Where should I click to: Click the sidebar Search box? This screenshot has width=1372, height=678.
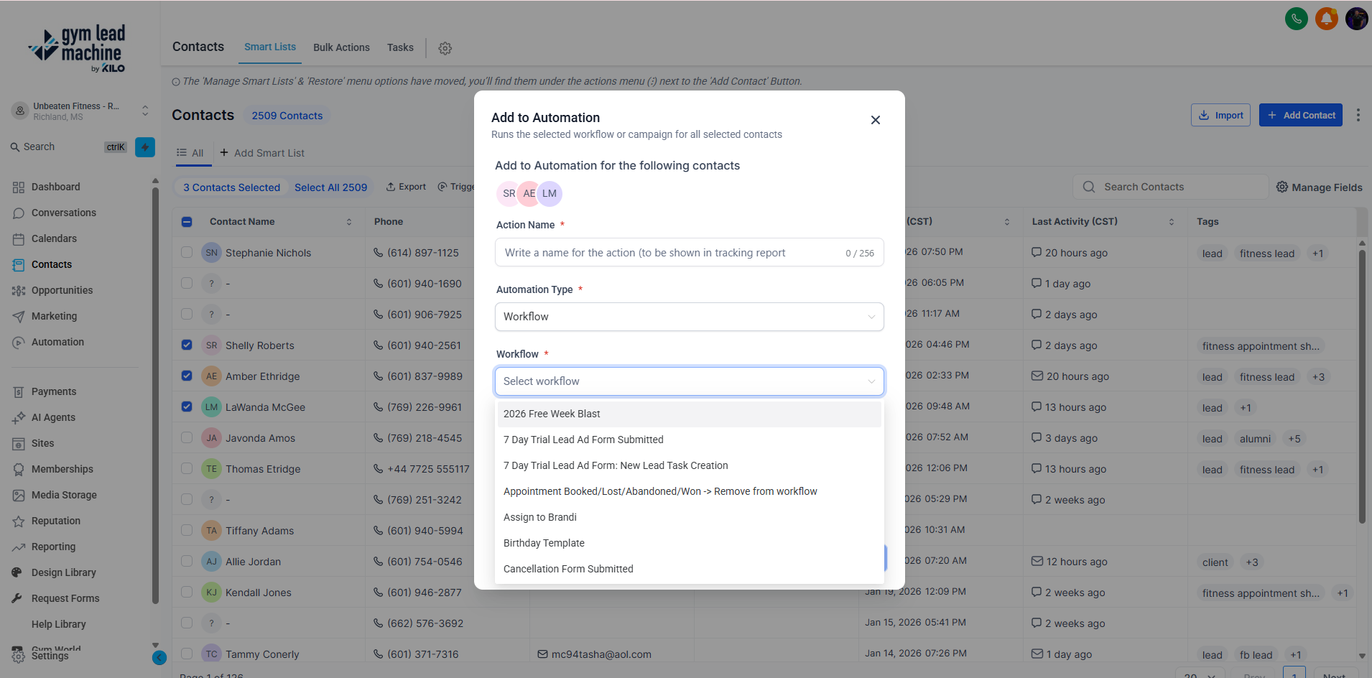68,147
